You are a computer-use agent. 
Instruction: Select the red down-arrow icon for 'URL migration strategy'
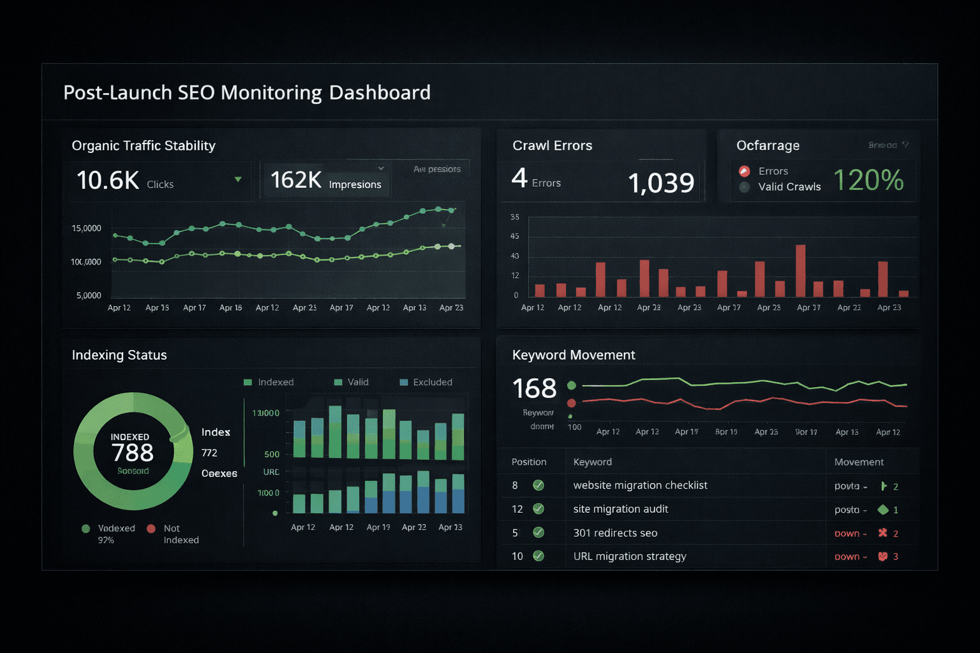882,556
